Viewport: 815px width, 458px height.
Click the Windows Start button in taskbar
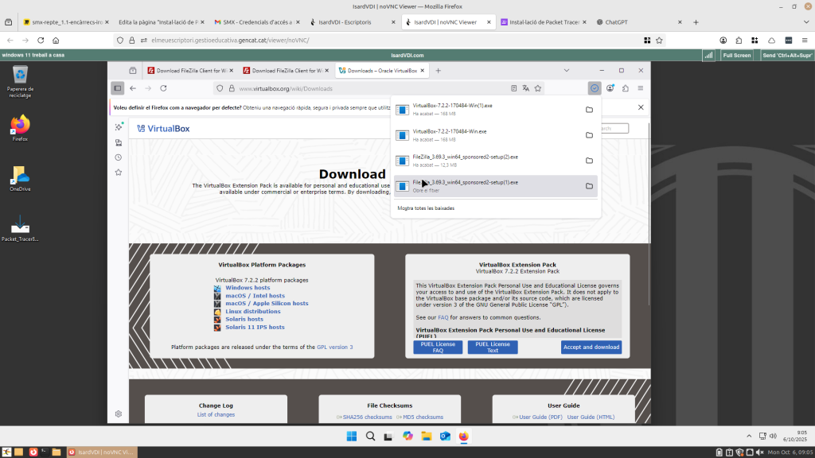[x=352, y=436]
